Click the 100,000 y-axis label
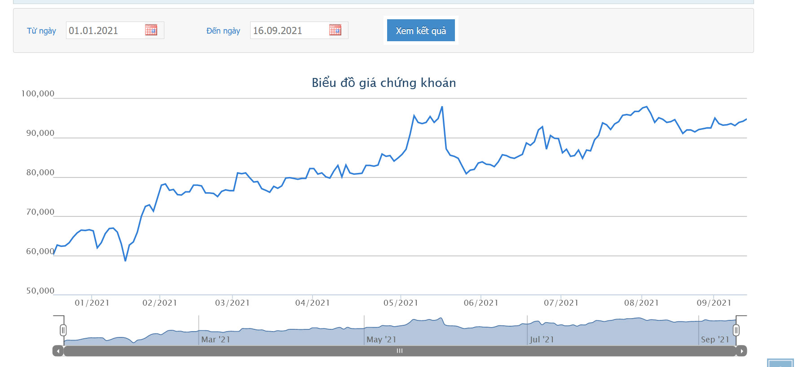 [38, 94]
